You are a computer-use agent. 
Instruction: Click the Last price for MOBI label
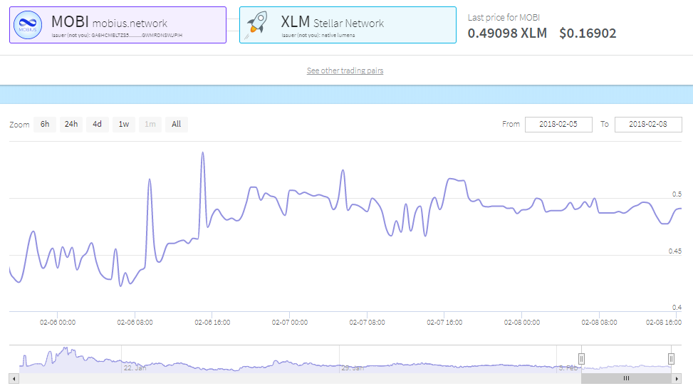tap(504, 18)
